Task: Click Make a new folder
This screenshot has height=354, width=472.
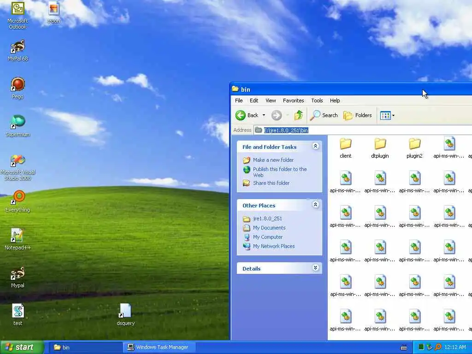Action: point(273,160)
